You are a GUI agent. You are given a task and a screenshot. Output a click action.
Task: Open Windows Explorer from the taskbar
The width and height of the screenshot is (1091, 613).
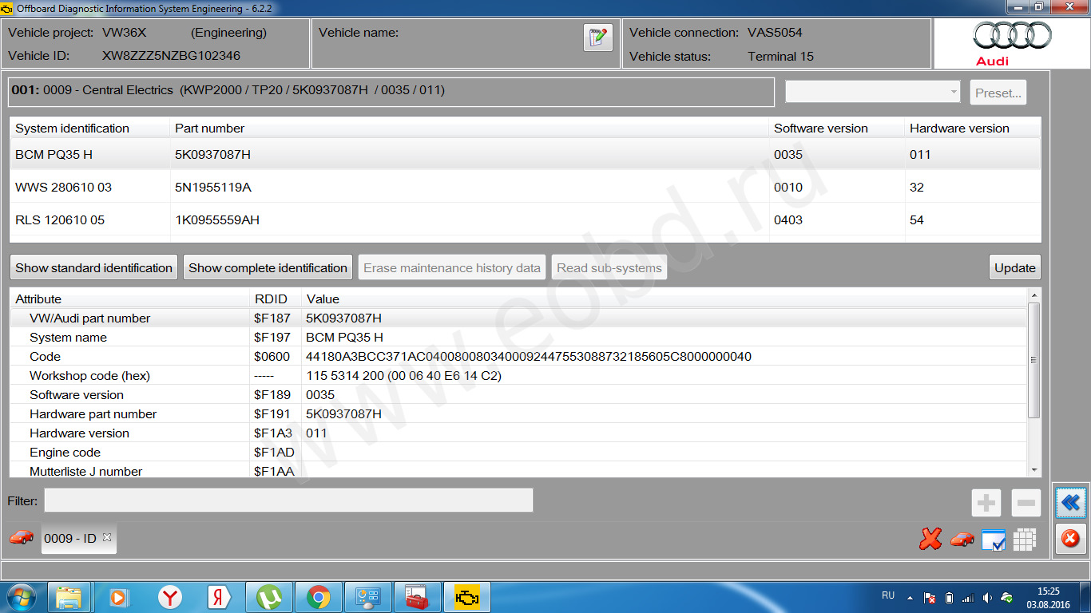[69, 597]
